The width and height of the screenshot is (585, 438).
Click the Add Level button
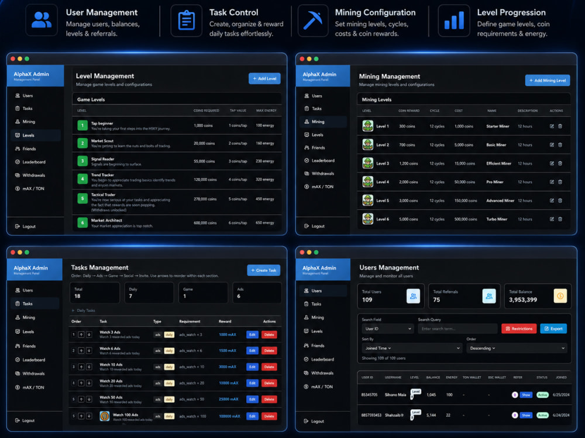tap(264, 79)
